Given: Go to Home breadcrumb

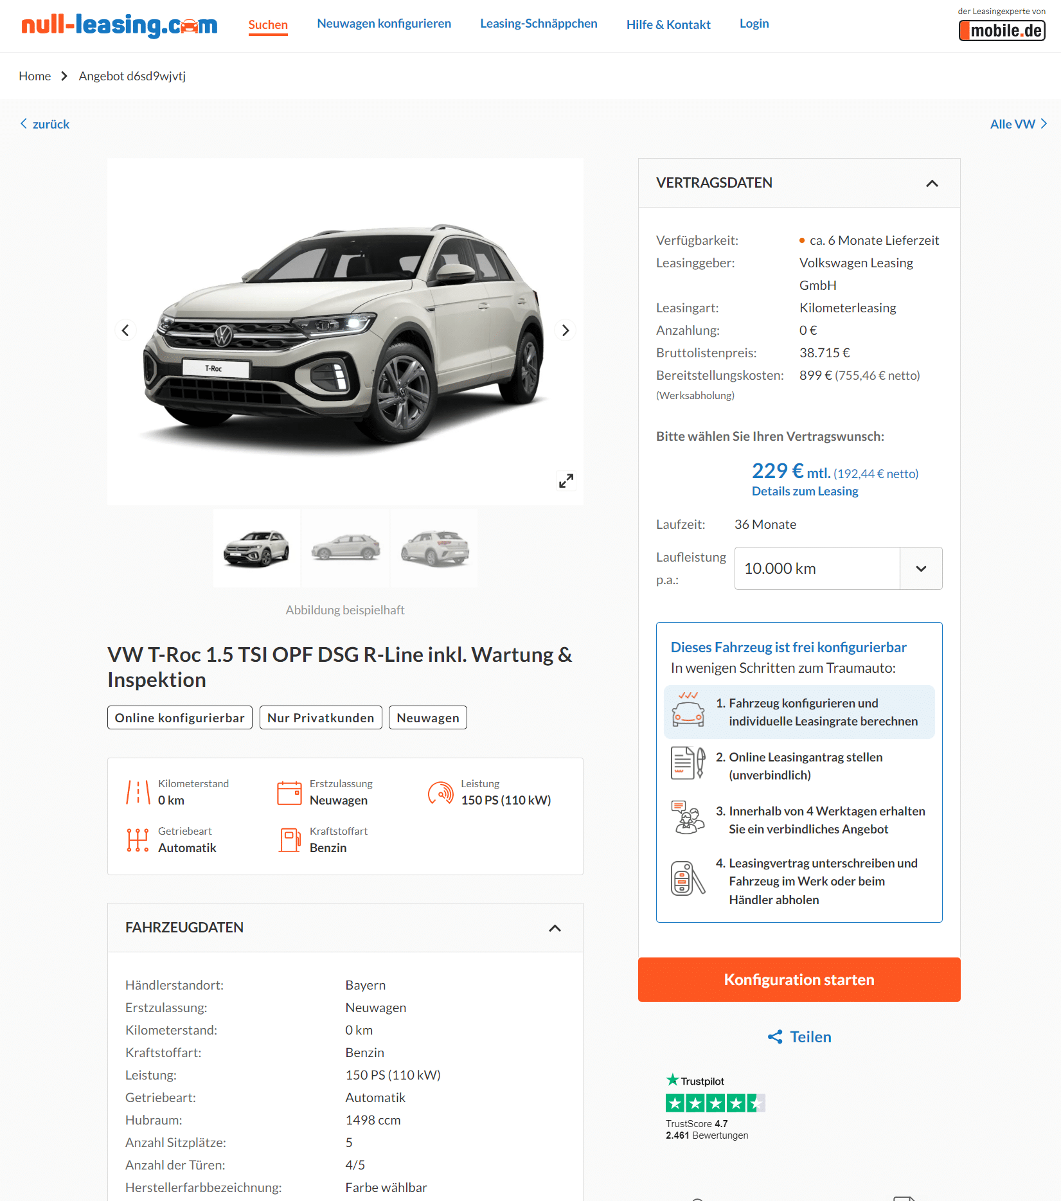Looking at the screenshot, I should 35,76.
